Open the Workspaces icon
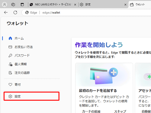This screenshot has width=151, height=113. pyautogui.click(x=13, y=5)
